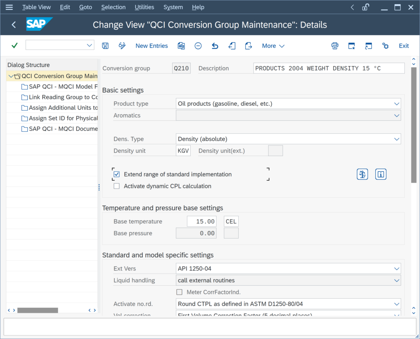
Task: Open Assign Set ID for Physical folder
Action: click(59, 118)
